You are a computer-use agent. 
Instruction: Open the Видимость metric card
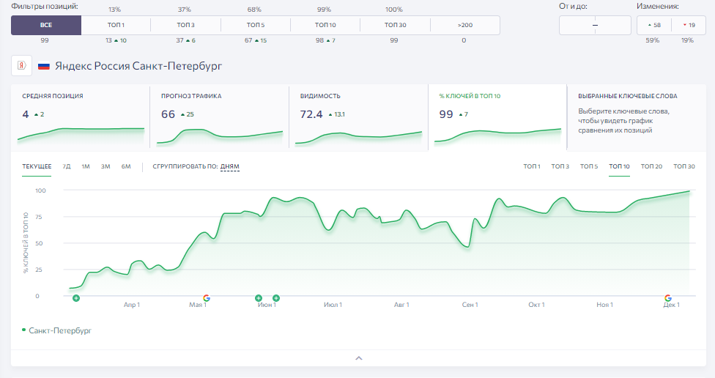[x=358, y=116]
